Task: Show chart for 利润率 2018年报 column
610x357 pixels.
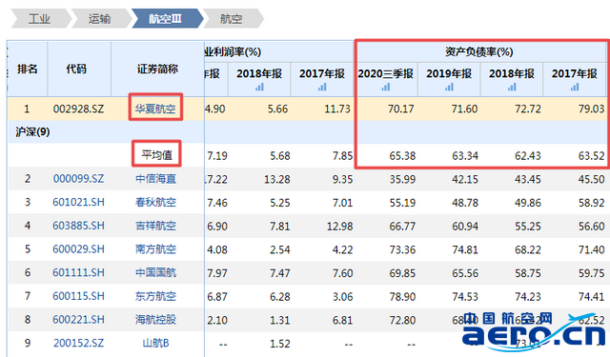Action: click(259, 88)
